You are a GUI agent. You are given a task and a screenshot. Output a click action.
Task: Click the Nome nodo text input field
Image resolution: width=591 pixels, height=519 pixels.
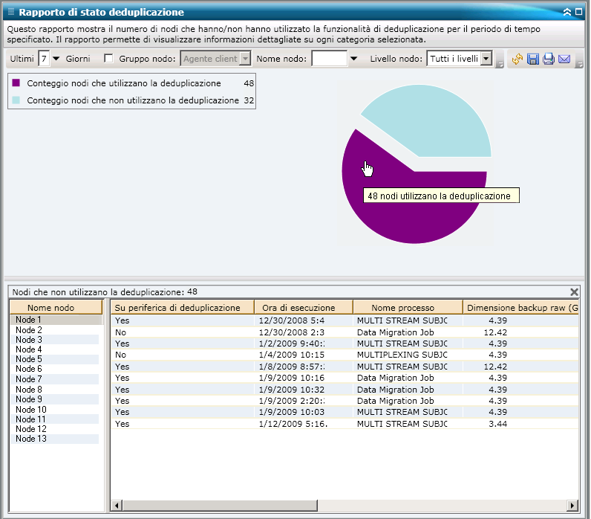click(x=329, y=59)
